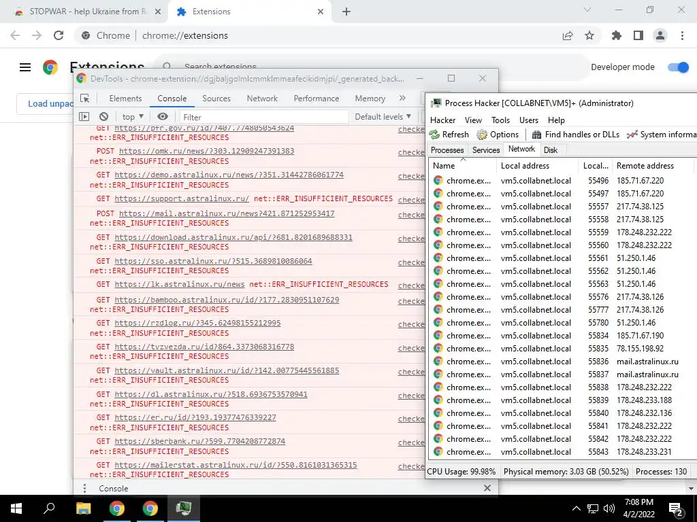Click CPU Usage in status bar
Viewport: 697px width, 522px height.
pyautogui.click(x=461, y=472)
